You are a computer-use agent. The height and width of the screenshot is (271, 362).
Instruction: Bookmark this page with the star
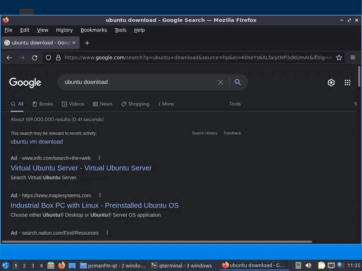339,58
